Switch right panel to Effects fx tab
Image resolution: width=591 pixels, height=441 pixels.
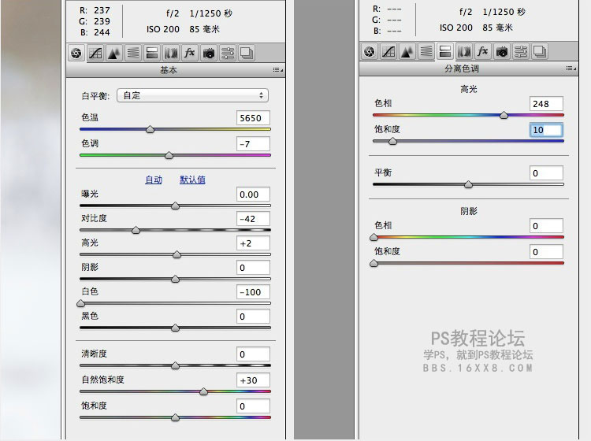point(483,52)
